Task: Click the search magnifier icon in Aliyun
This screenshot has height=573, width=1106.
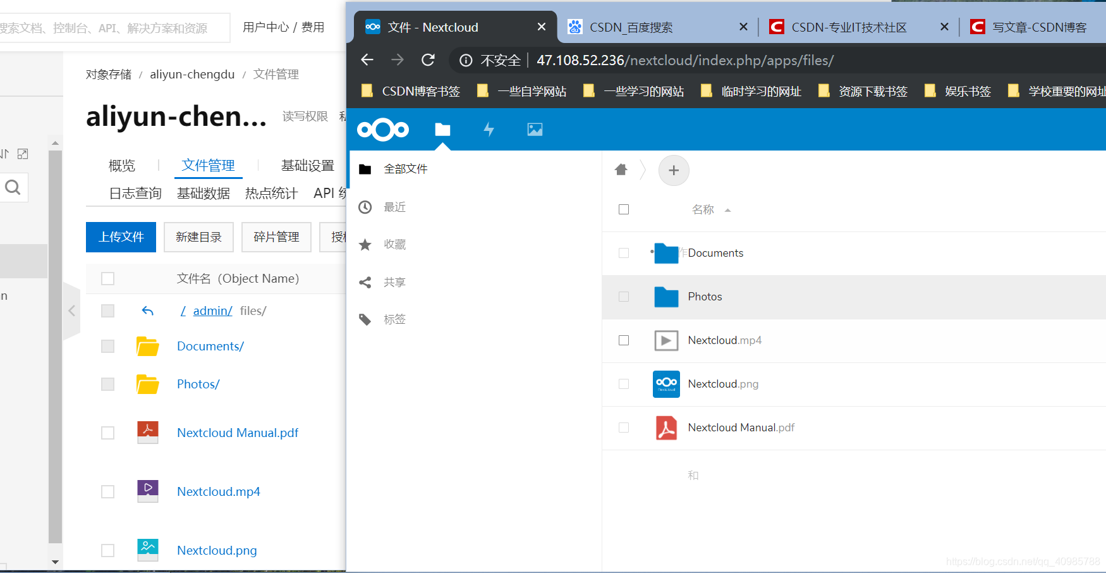Action: [x=13, y=187]
